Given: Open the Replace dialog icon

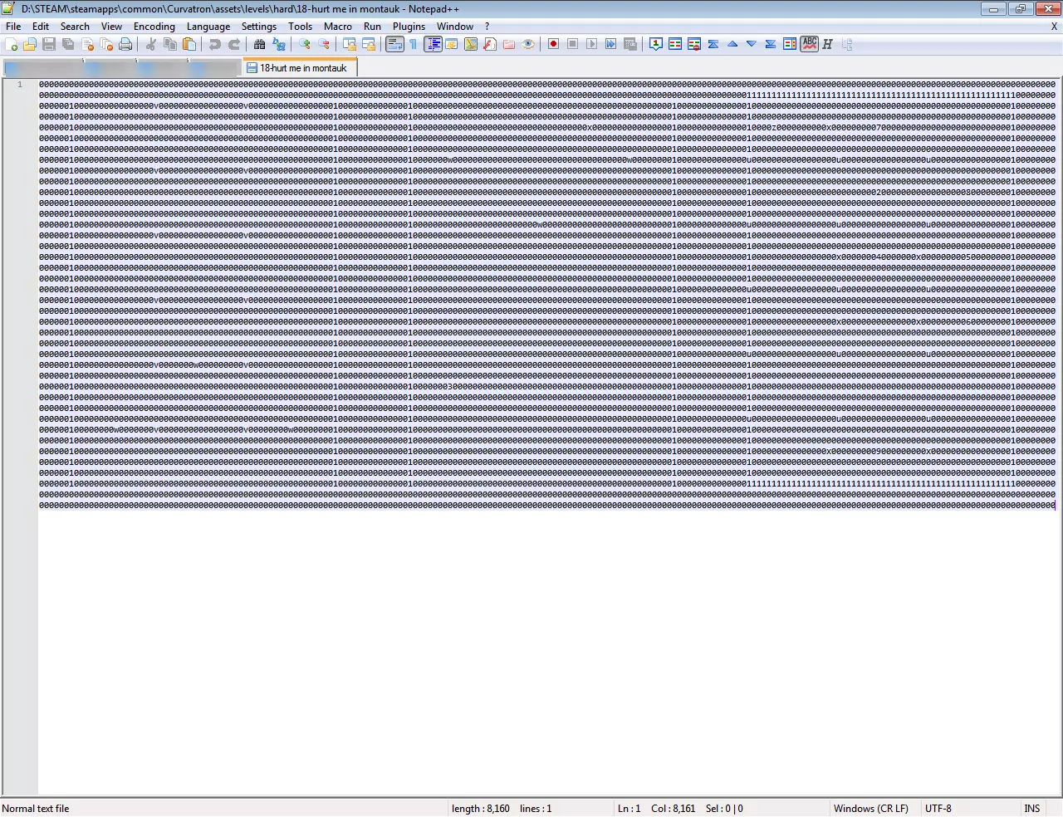Looking at the screenshot, I should click(279, 44).
